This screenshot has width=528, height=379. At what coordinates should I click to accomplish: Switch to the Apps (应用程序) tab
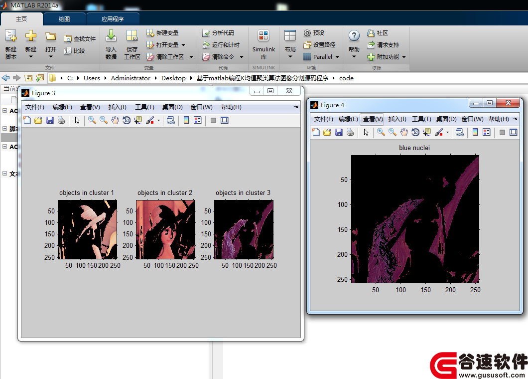[113, 19]
